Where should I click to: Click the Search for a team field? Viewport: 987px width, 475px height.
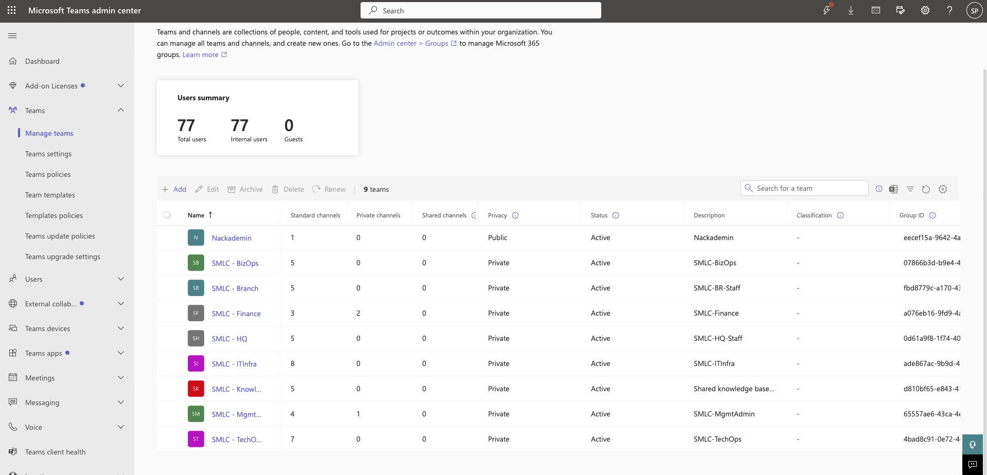pos(804,188)
